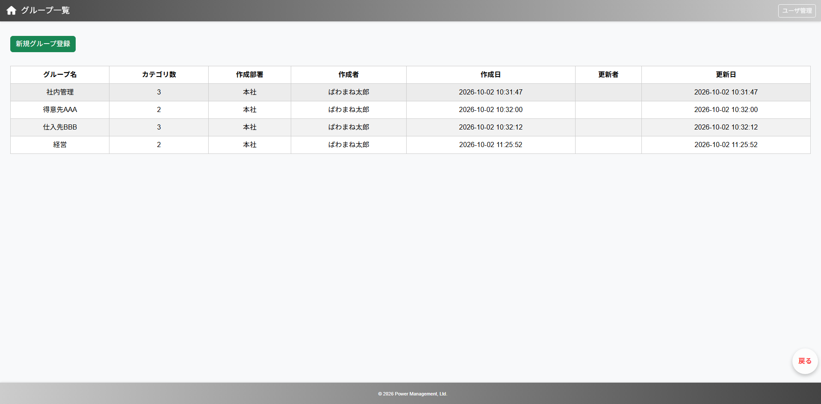The width and height of the screenshot is (821, 404).
Task: Click the グループ名 column header
Action: [x=60, y=75]
